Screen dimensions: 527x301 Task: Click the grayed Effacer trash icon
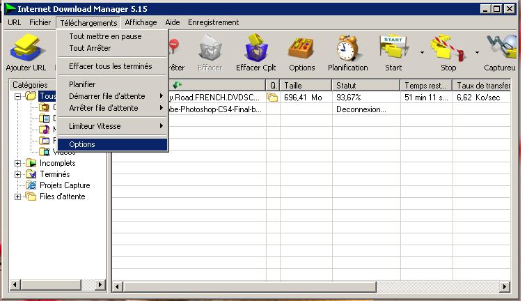[x=210, y=49]
